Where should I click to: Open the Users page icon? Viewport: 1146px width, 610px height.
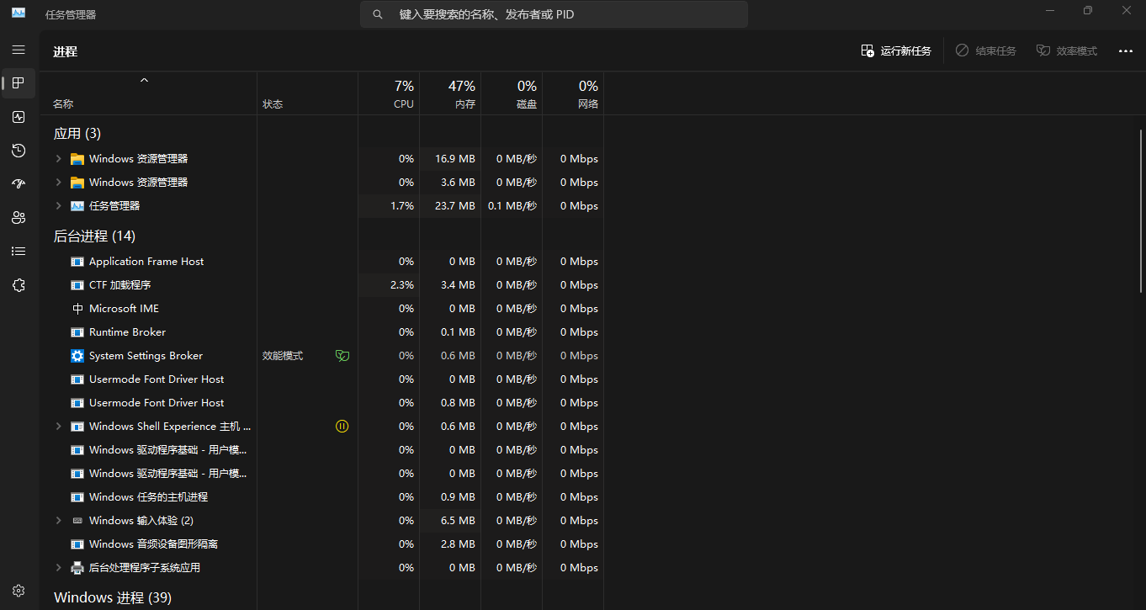point(19,218)
